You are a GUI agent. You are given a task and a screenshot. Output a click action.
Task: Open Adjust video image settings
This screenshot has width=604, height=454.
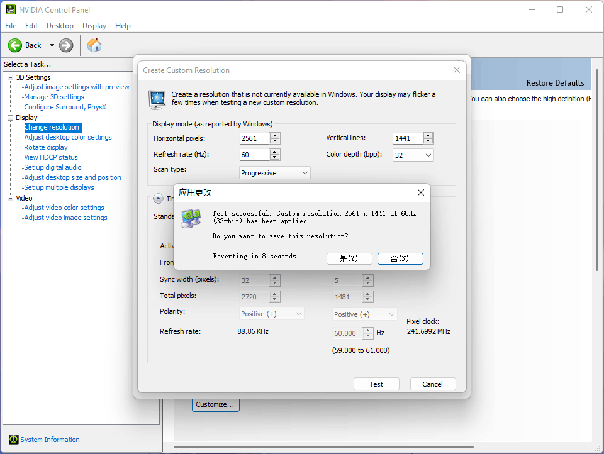[66, 218]
